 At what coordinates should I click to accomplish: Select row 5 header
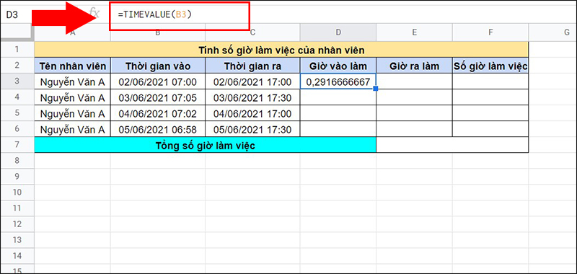tap(17, 113)
